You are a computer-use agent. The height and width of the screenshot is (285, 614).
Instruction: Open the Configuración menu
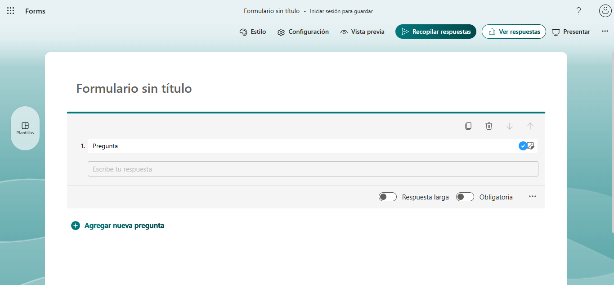point(303,32)
